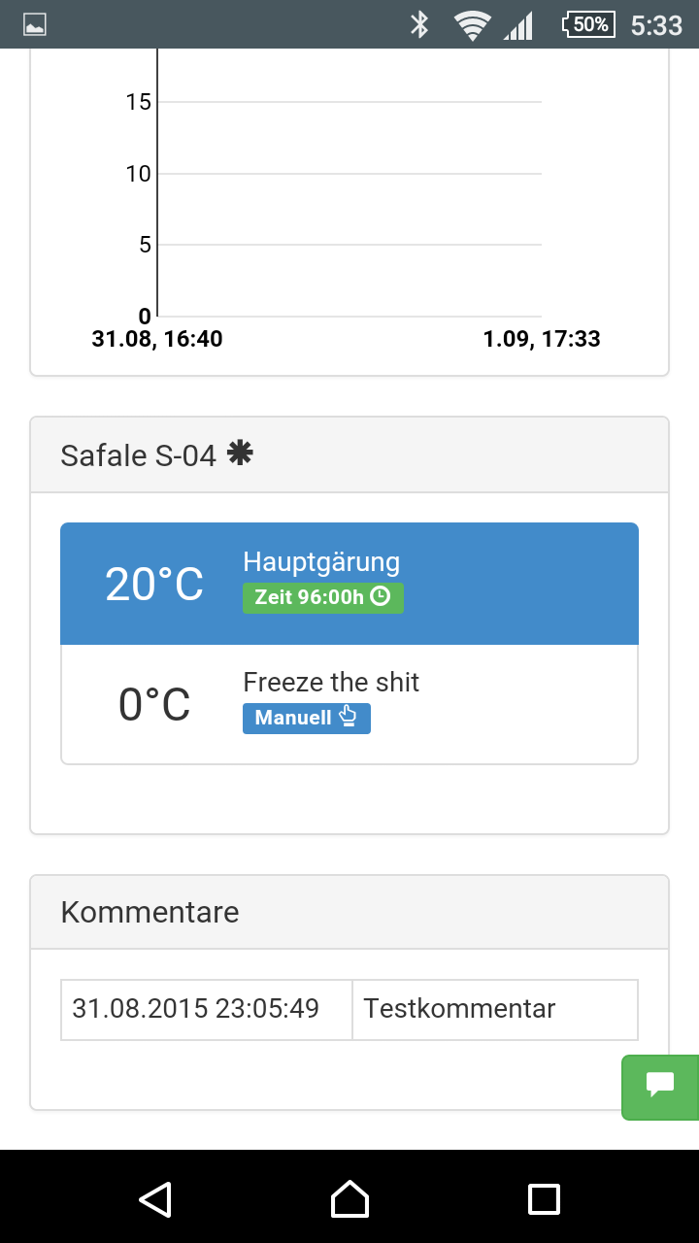
Task: Tap the hand pointer icon in Manuell badge
Action: pyautogui.click(x=348, y=719)
